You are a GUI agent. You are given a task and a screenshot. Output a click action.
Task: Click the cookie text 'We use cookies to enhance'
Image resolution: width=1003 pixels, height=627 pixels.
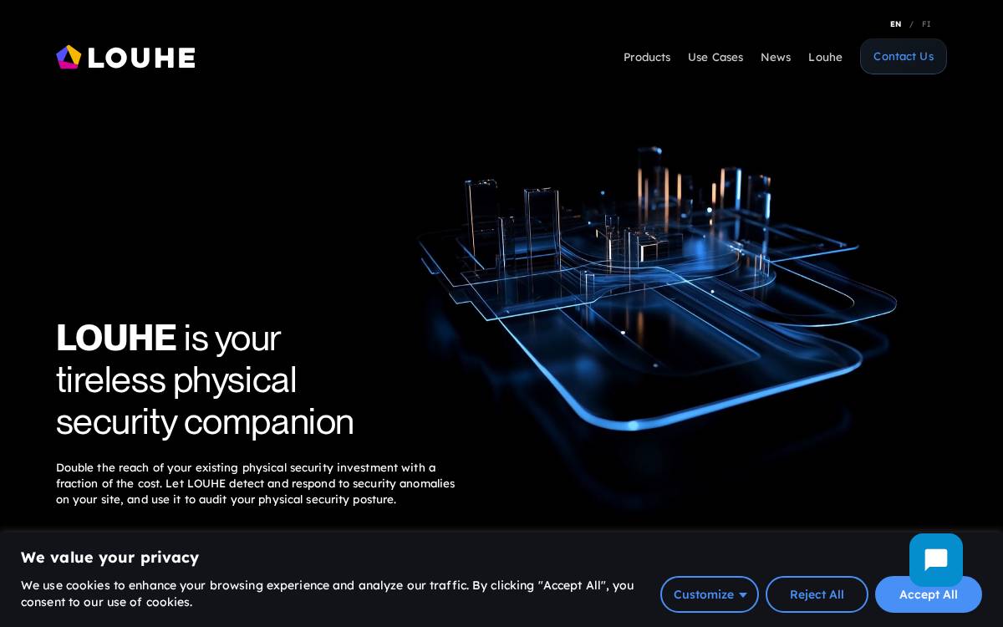(328, 594)
